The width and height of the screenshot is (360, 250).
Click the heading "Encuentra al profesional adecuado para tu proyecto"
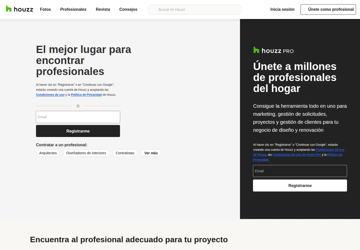point(129,239)
